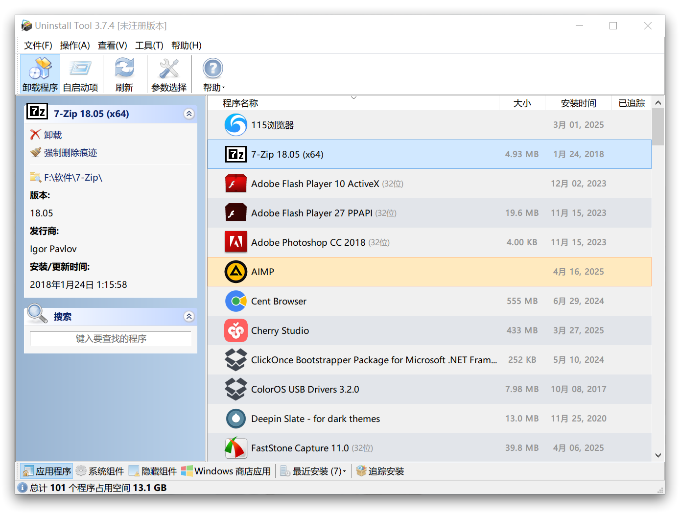Open the Startup items (自启动项) toolbar icon
Viewport: 680px width, 514px height.
(x=80, y=69)
